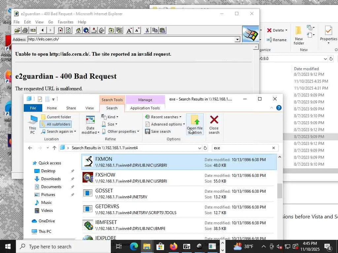The image size is (338, 253).
Task: Click the Paste clipboard icon in Internet Explorer
Action: point(162,30)
